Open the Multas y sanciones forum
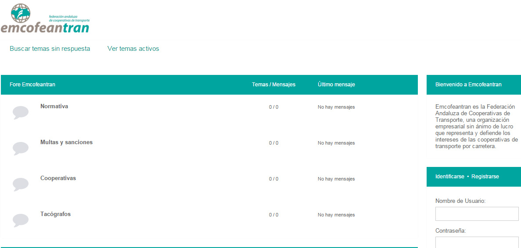This screenshot has width=521, height=248. 66,142
